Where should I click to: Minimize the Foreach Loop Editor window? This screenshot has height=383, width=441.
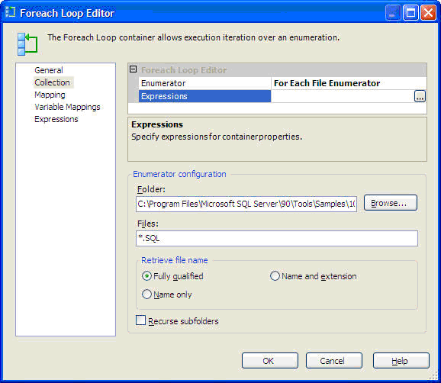(x=393, y=13)
